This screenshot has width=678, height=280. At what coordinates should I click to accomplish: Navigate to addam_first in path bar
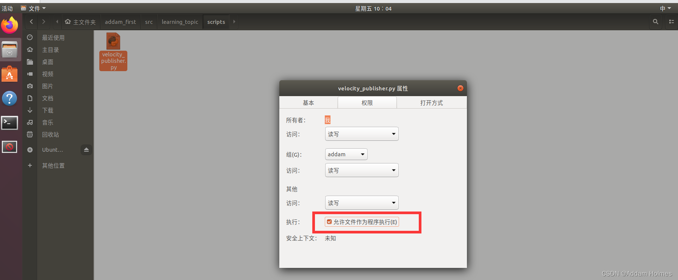121,22
